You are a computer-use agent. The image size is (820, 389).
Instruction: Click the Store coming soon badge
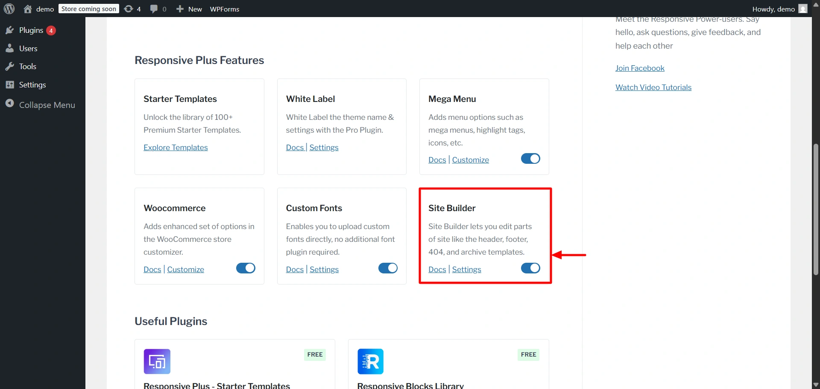89,9
